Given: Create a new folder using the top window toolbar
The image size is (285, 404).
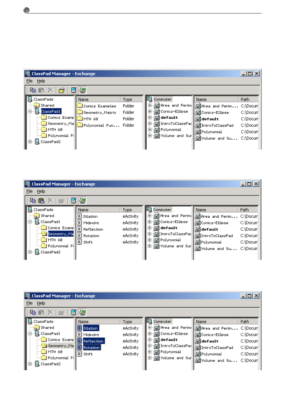Looking at the screenshot, I should pos(62,90).
